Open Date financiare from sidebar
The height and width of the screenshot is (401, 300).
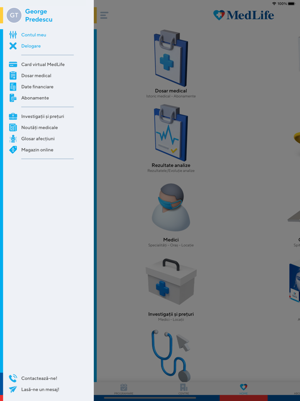pyautogui.click(x=37, y=87)
